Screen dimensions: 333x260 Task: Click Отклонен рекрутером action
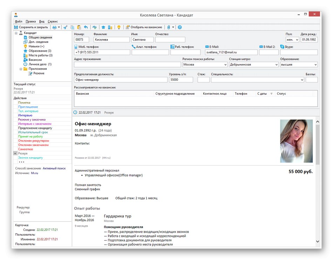pos(34,141)
